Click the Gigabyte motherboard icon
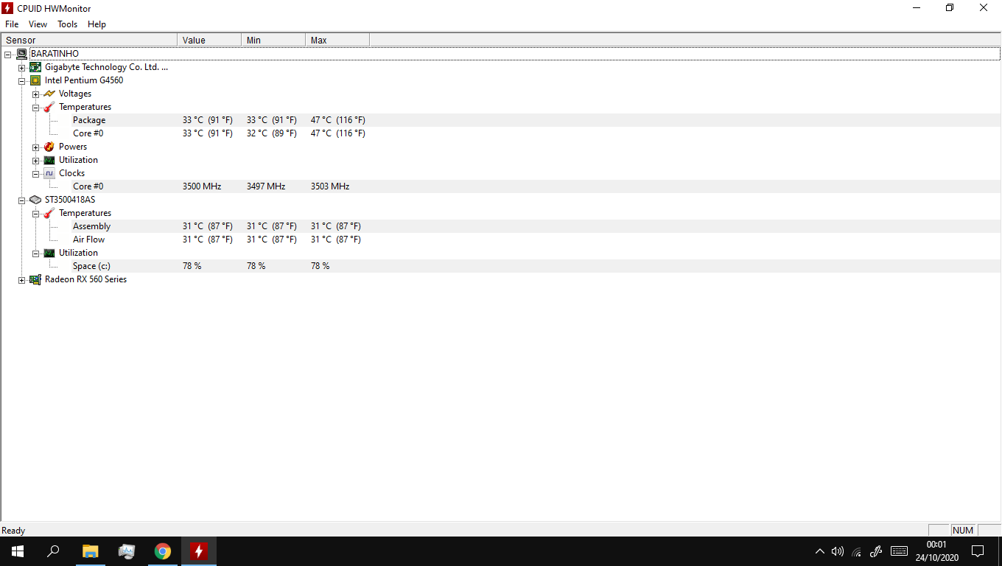The width and height of the screenshot is (1002, 566). 35,67
